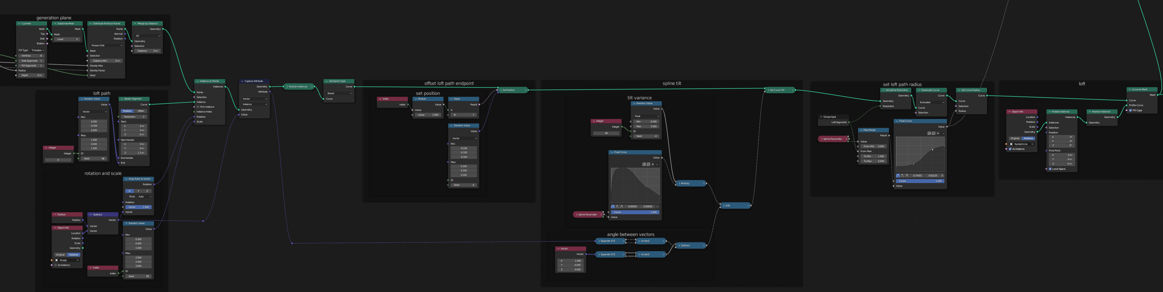Open Vector data type dropdown in Capture Attribute
The image size is (1163, 292).
click(255, 99)
